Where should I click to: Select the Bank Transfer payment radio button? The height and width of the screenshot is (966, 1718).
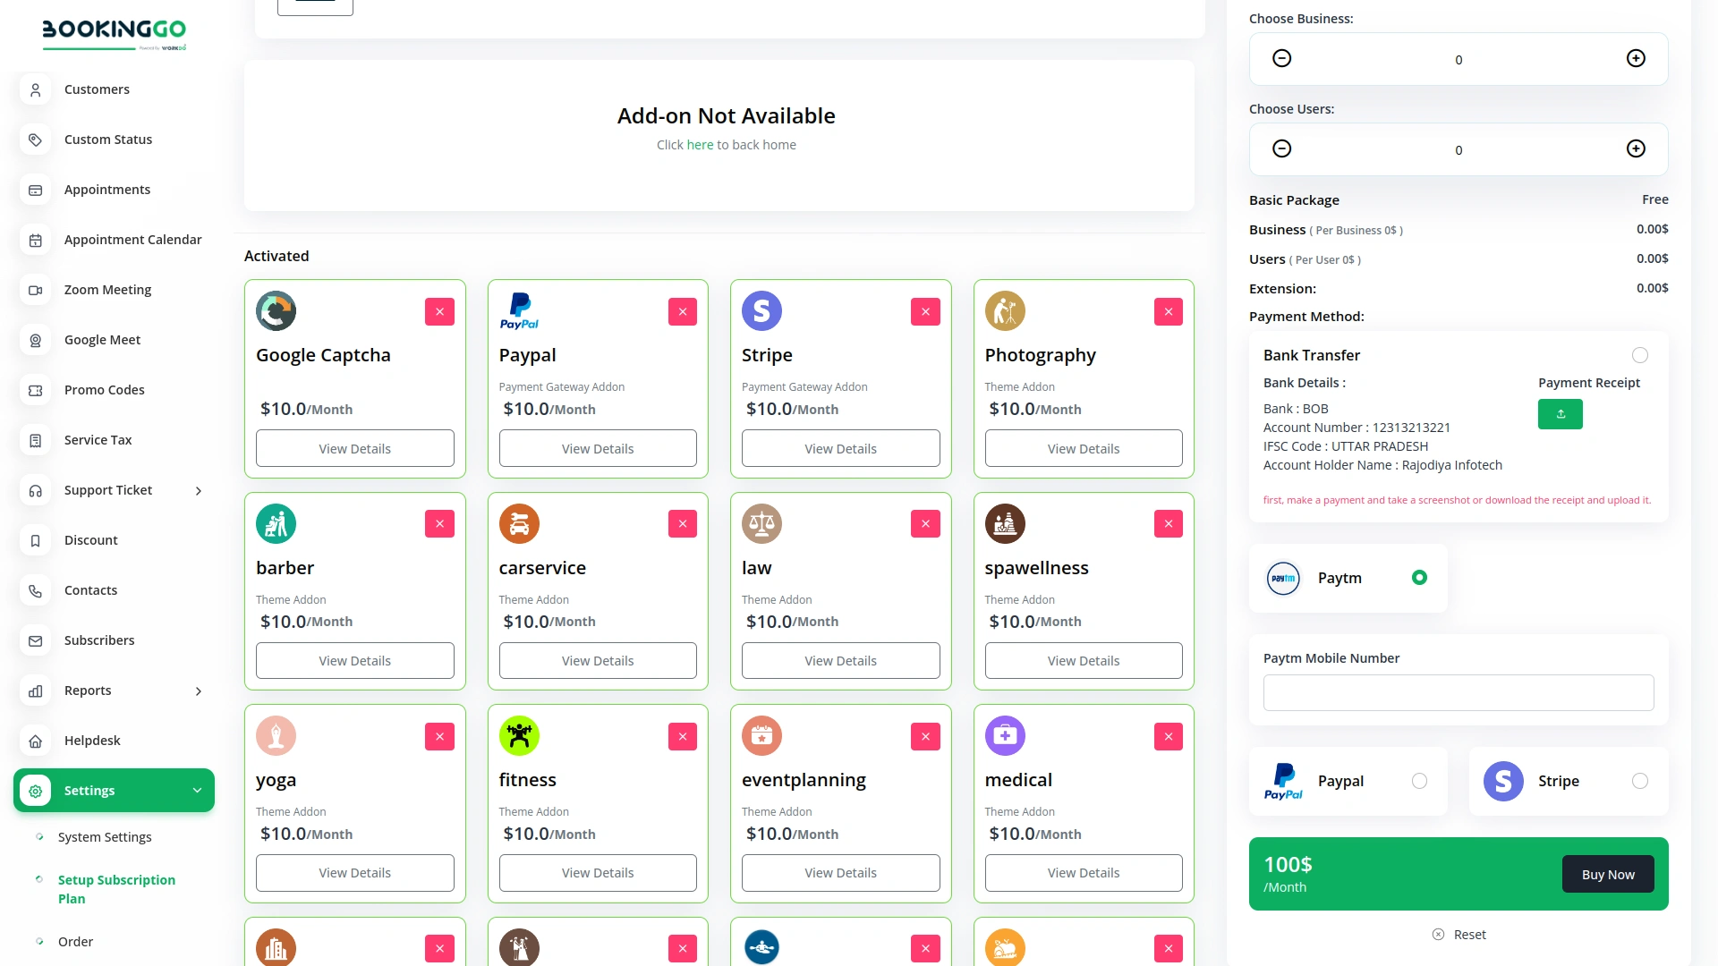tap(1639, 355)
